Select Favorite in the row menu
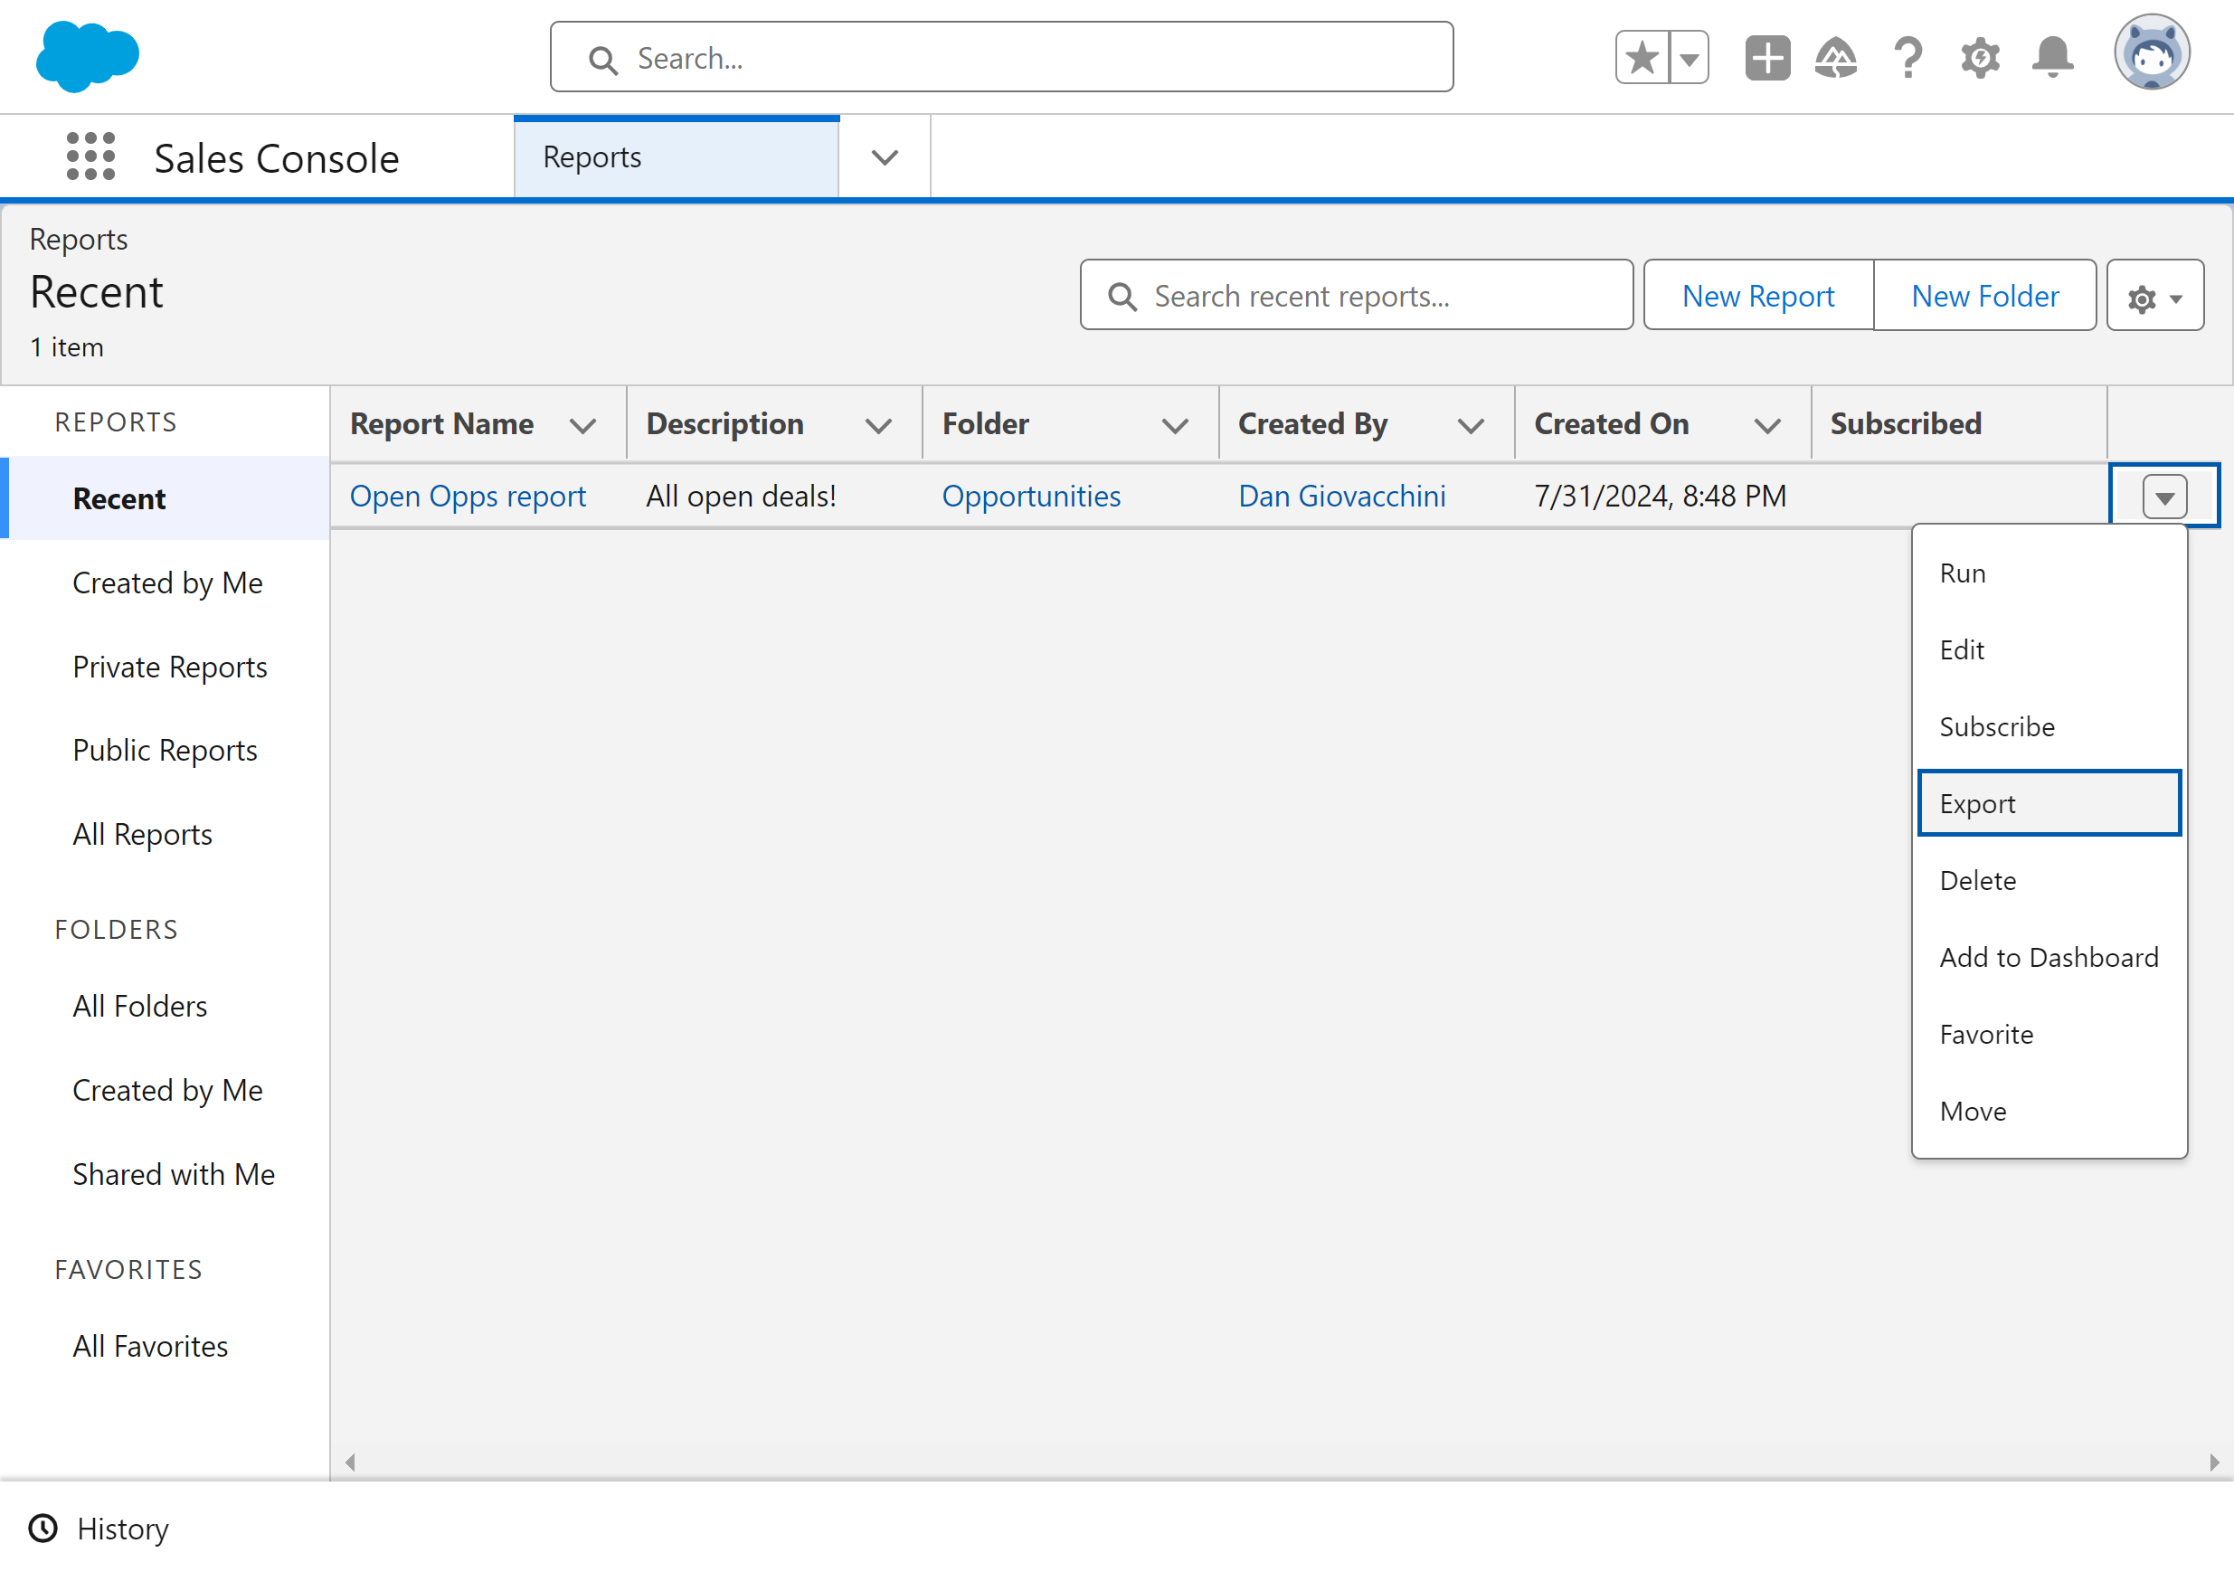 coord(2049,1034)
